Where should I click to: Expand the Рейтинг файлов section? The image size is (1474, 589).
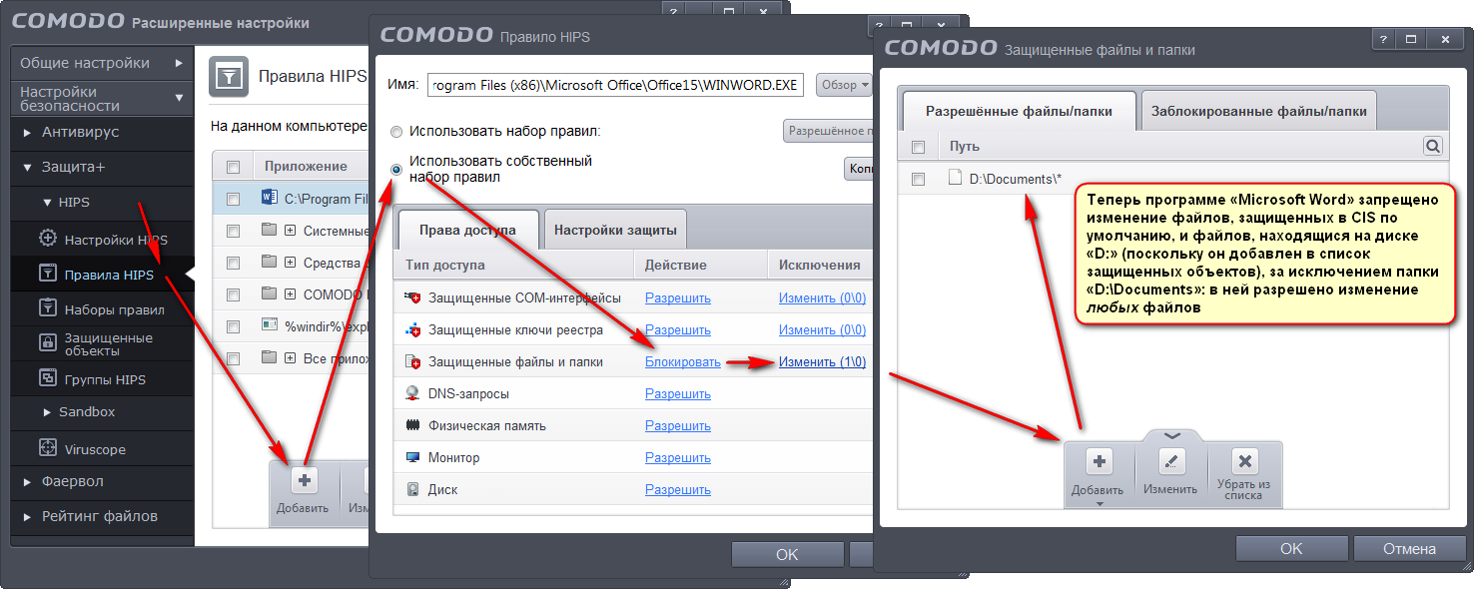(102, 516)
